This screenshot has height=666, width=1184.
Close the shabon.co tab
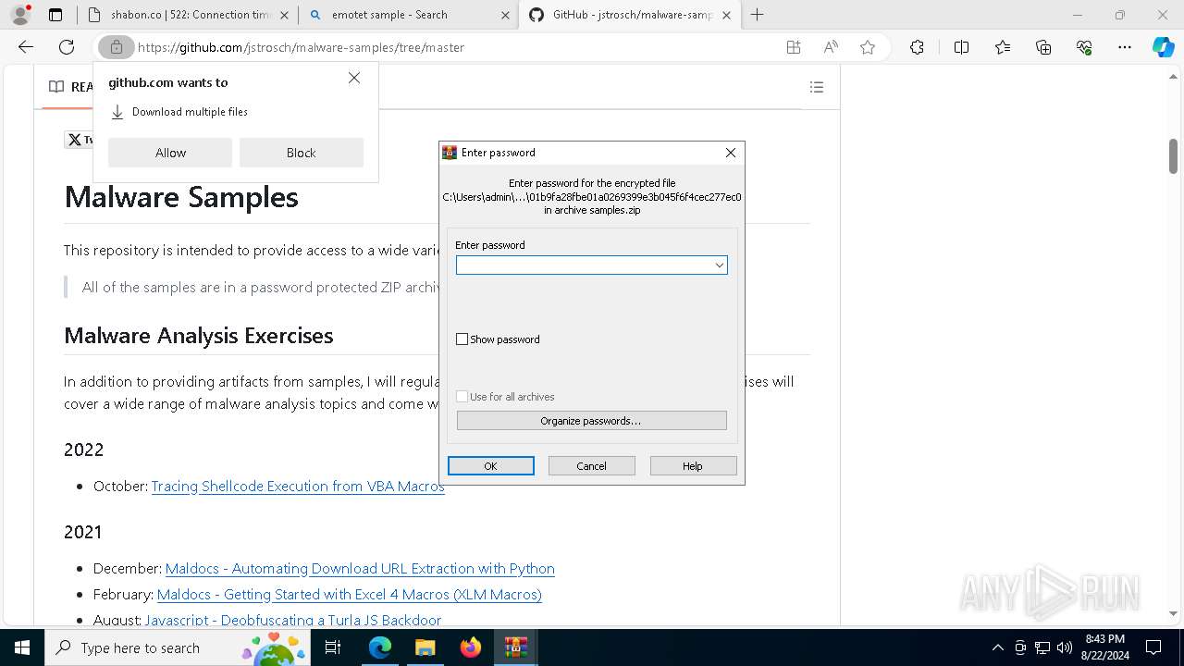284,15
